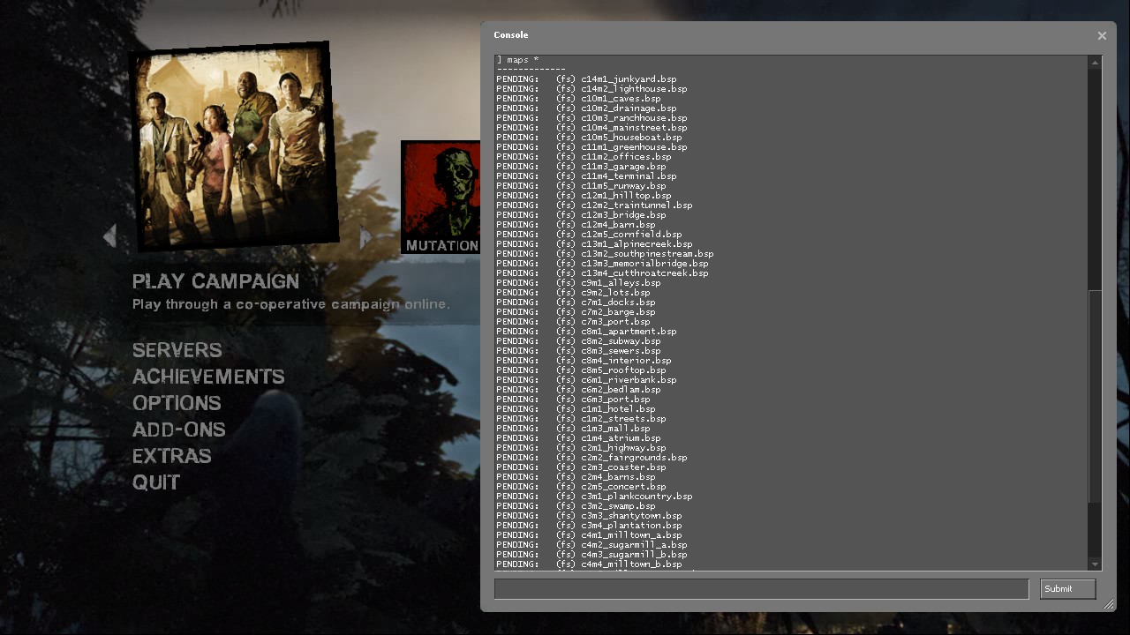Click the c11m2_offices.bsp line

tap(584, 157)
